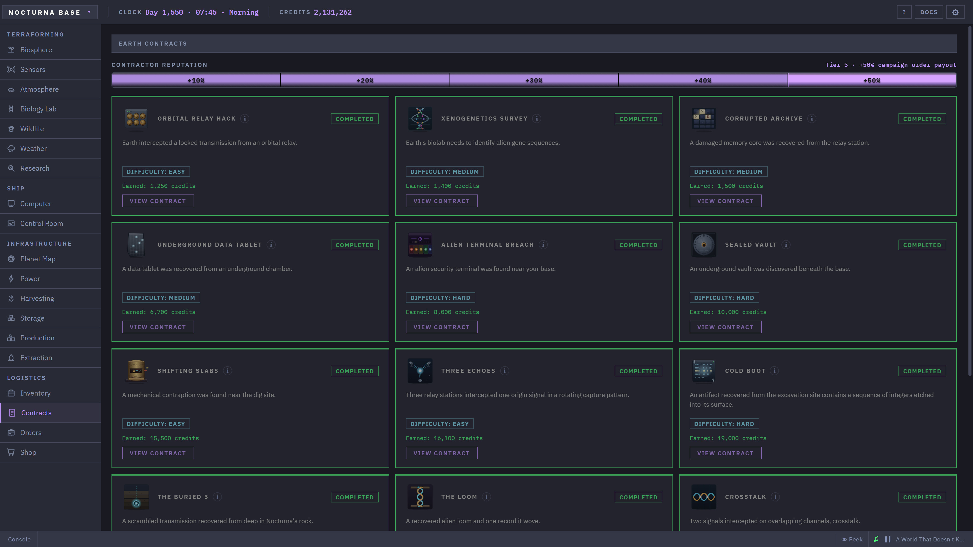Click info icon next to Three Echoes
This screenshot has width=973, height=547.
(505, 371)
